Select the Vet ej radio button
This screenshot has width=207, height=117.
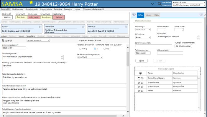coord(80,49)
